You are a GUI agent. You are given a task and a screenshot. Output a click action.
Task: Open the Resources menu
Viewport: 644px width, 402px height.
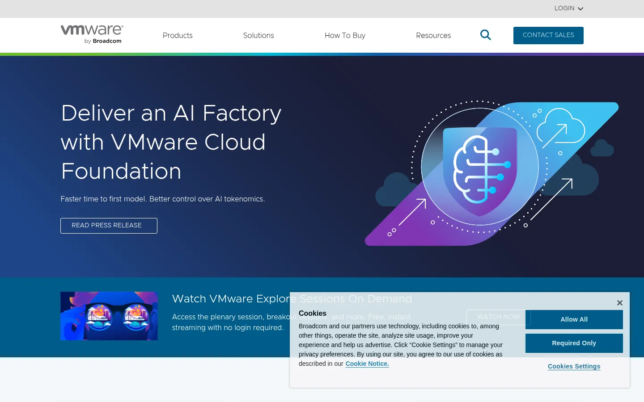(x=433, y=35)
